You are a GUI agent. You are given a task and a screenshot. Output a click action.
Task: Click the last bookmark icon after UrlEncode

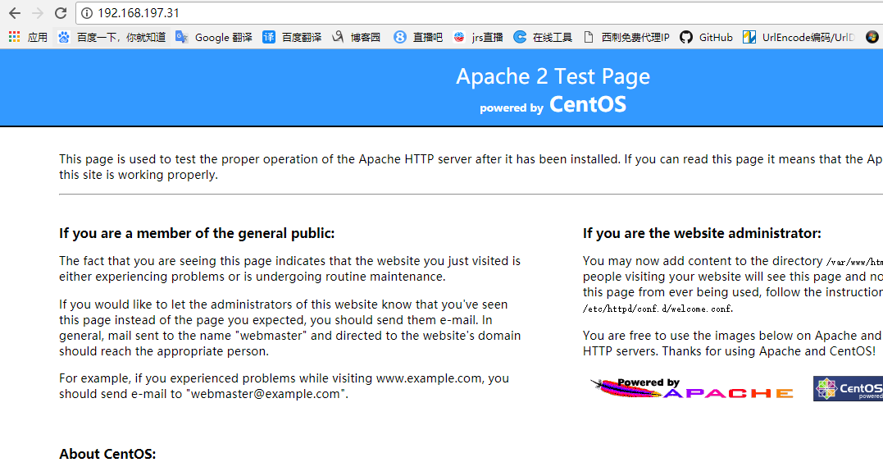(x=872, y=37)
